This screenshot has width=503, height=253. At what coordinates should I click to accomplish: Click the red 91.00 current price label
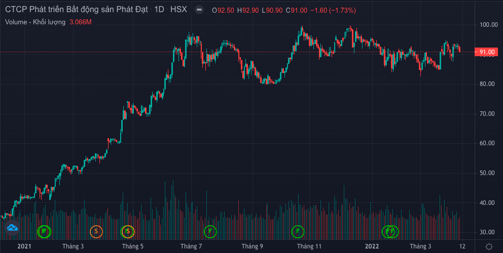486,52
